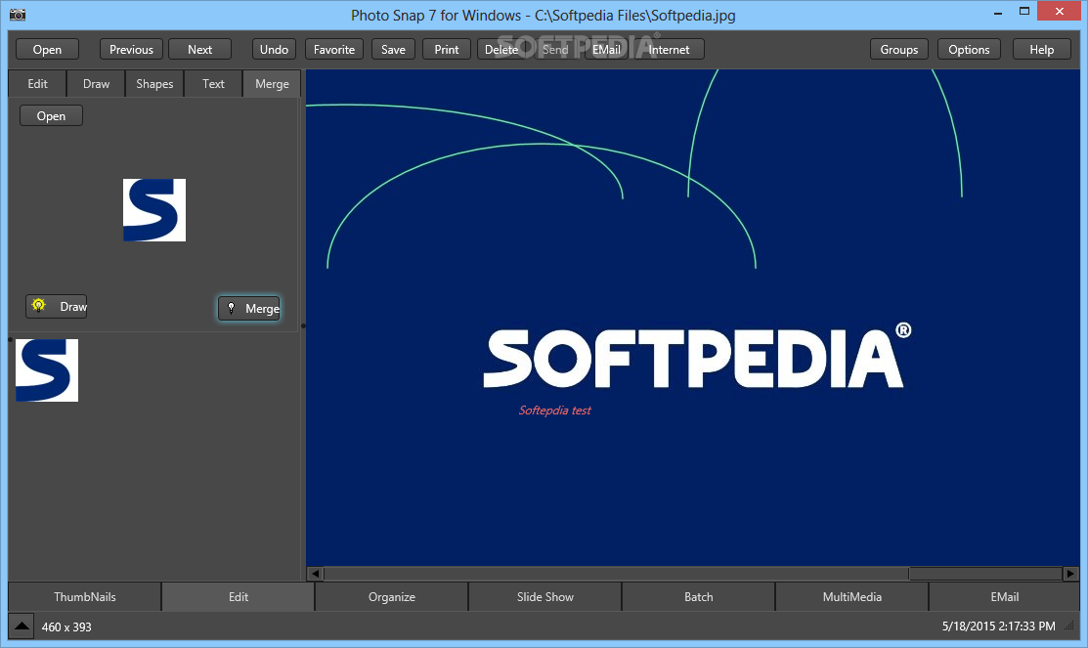Image resolution: width=1088 pixels, height=648 pixels.
Task: Open a file with the top toolbar Open button
Action: tap(47, 49)
